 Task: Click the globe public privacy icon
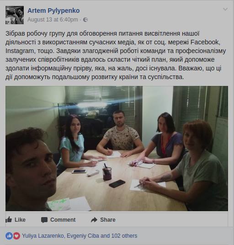pyautogui.click(x=85, y=20)
